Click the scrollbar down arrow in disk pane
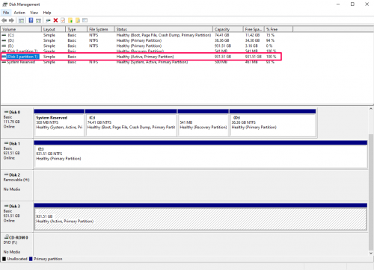 [371, 253]
